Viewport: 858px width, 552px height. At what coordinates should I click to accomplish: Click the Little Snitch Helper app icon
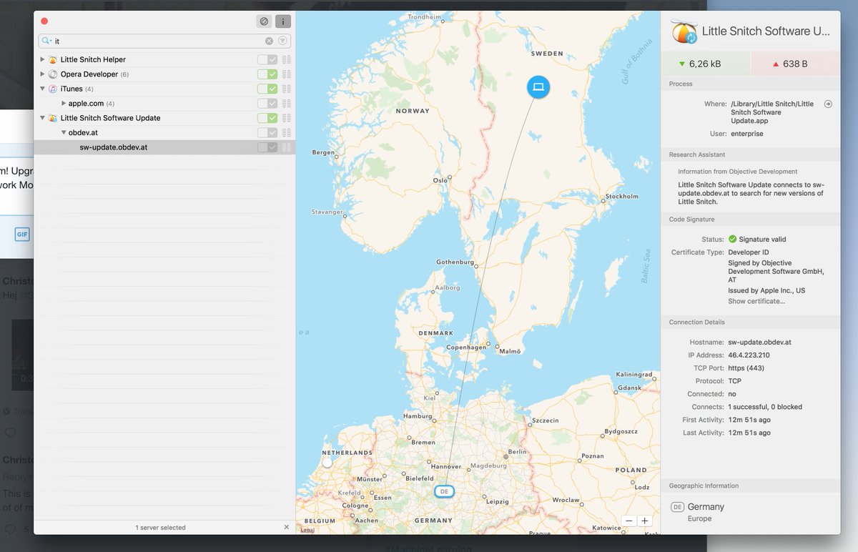pyautogui.click(x=53, y=59)
